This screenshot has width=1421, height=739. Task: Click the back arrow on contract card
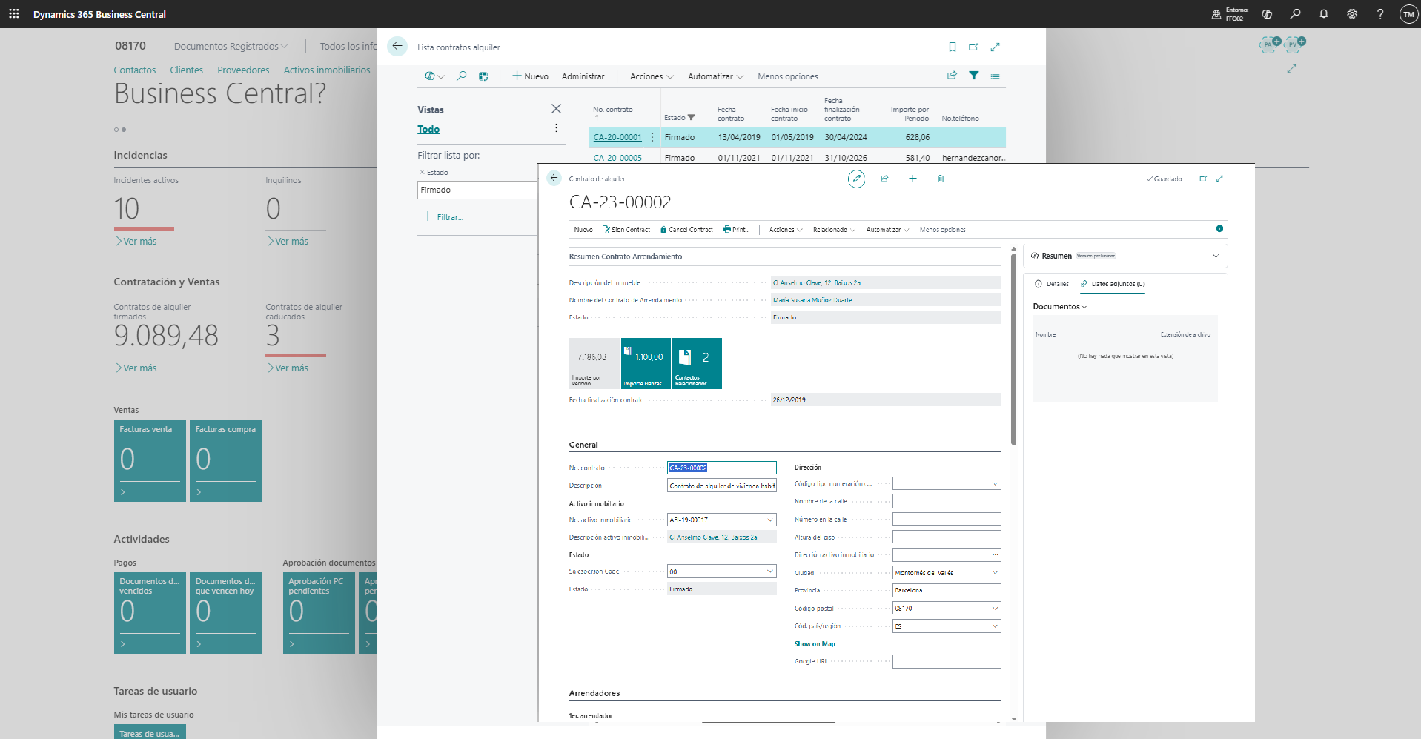pos(554,178)
